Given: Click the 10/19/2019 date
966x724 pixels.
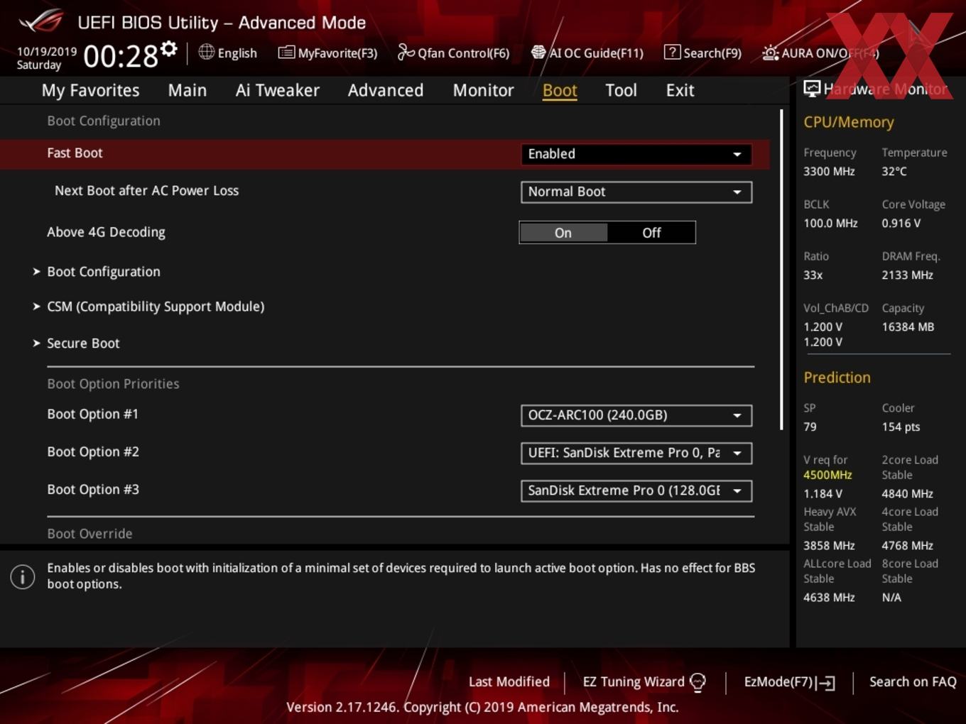Looking at the screenshot, I should click(x=47, y=52).
